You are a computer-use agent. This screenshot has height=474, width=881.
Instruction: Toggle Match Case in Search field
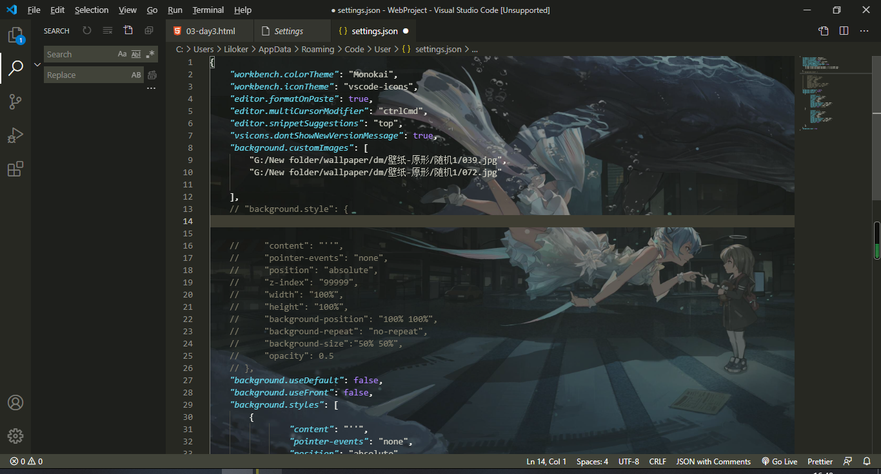pyautogui.click(x=123, y=54)
